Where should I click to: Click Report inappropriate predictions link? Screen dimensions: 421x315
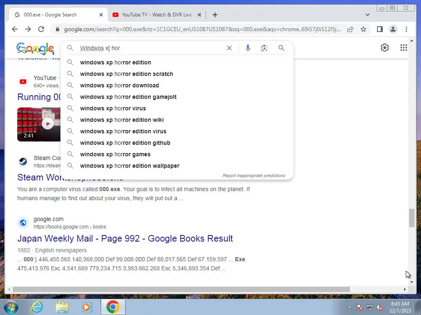pos(254,176)
